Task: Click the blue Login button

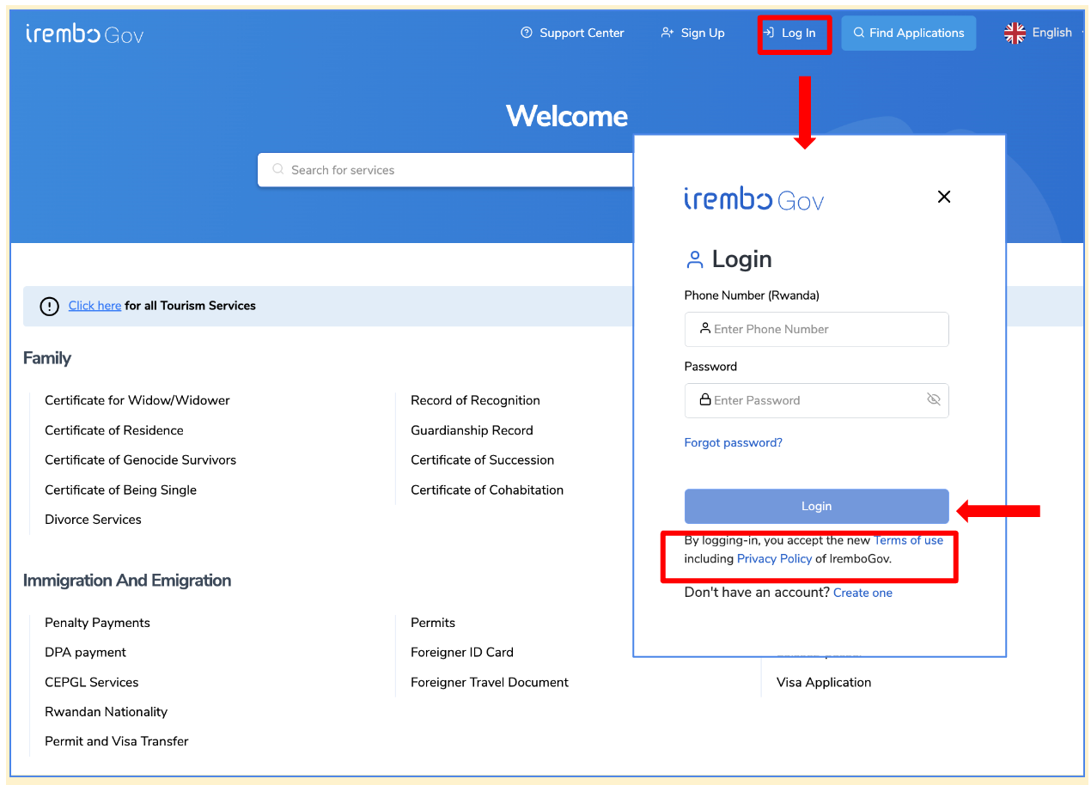Action: 816,506
